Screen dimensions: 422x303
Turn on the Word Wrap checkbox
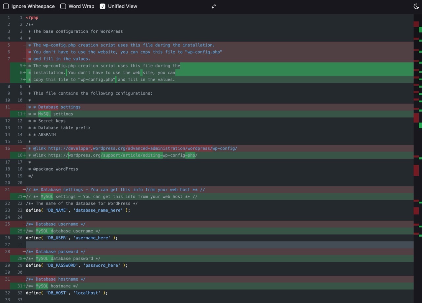[x=63, y=6]
